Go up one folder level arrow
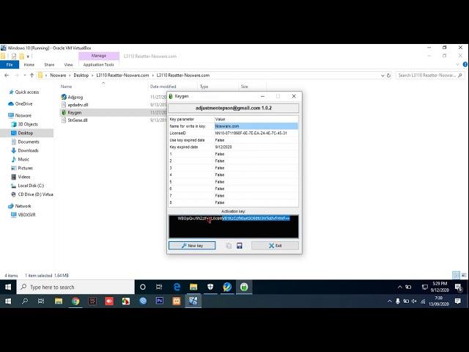The width and height of the screenshot is (469, 352). click(x=32, y=75)
